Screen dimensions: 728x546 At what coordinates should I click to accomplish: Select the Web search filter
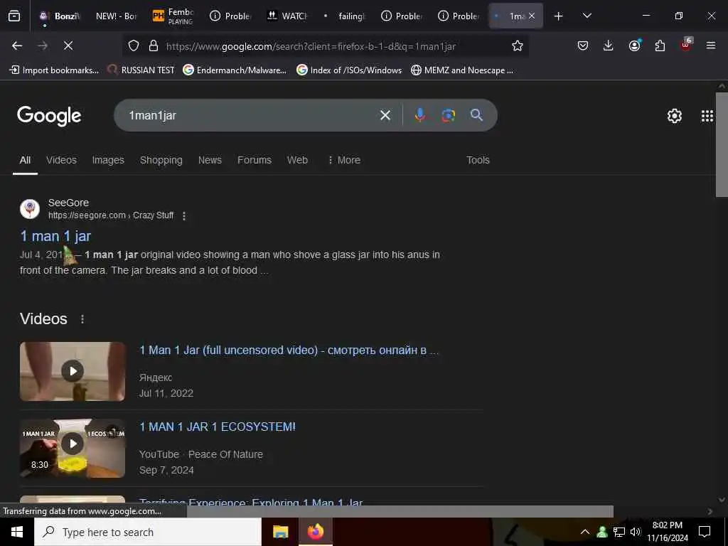297,160
